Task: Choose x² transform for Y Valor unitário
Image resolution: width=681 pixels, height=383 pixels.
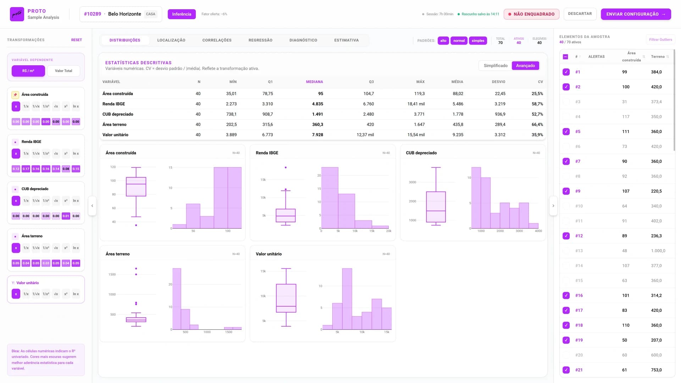Action: pos(66,294)
